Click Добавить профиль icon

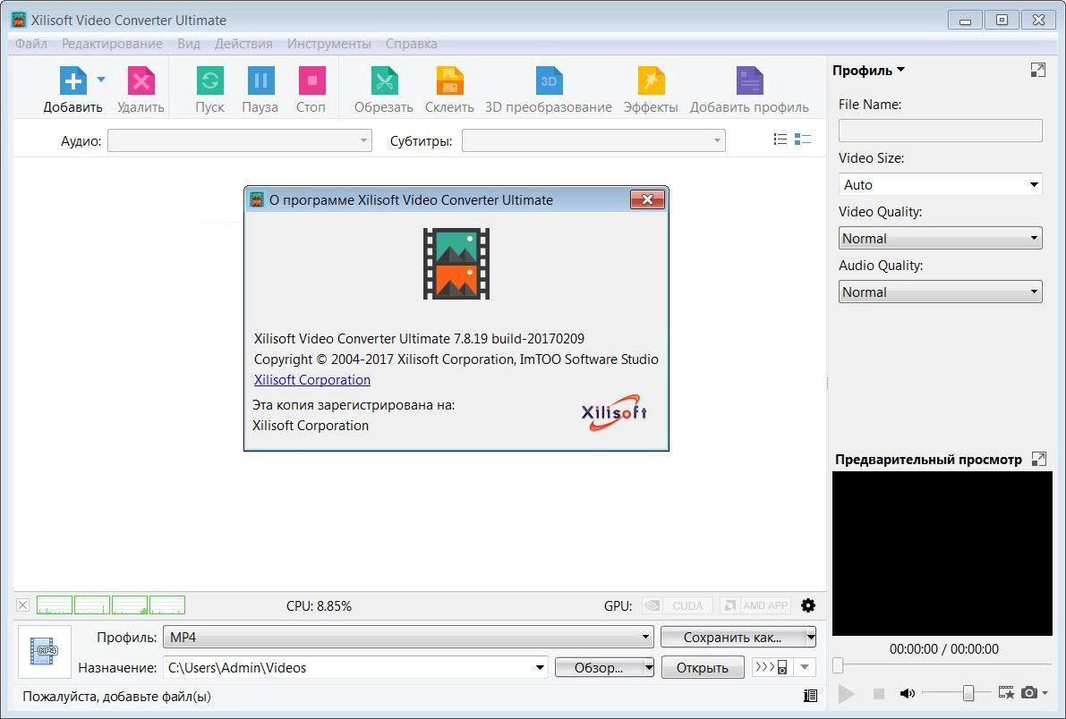coord(749,80)
